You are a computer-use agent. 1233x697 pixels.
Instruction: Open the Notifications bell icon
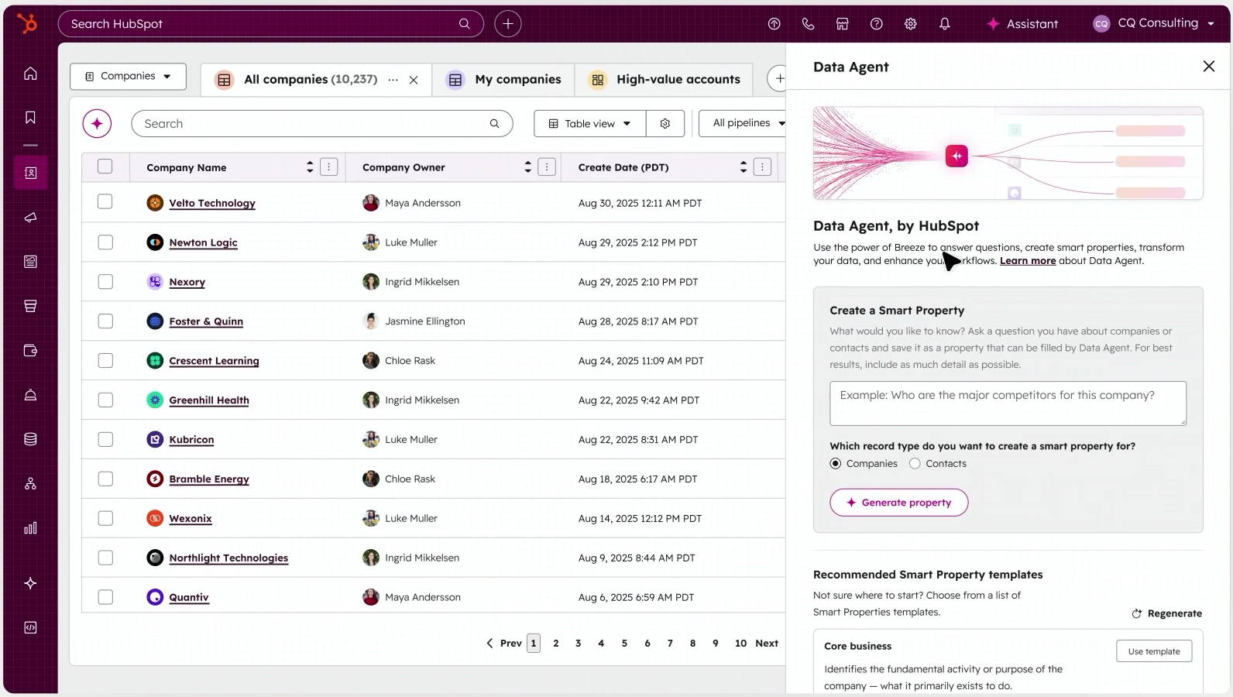[x=944, y=24]
